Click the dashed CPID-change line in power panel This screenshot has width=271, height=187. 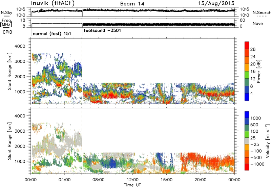82,71
